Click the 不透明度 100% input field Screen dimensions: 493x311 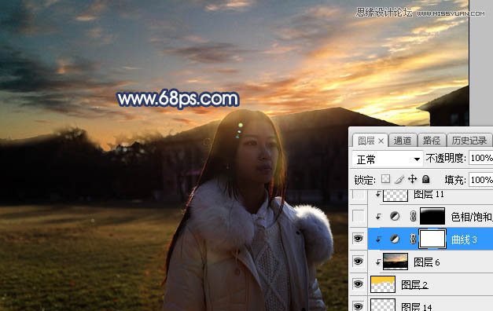pyautogui.click(x=480, y=158)
